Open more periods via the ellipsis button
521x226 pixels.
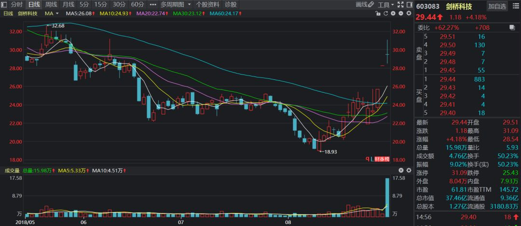tap(152, 5)
